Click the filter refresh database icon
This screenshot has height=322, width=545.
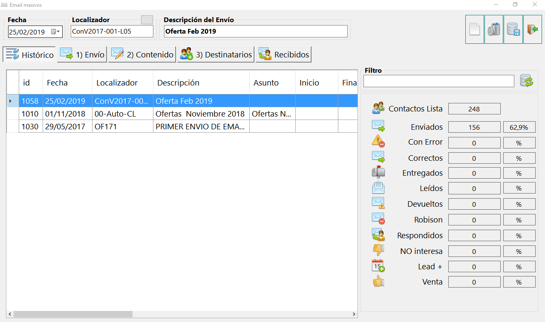click(x=527, y=80)
